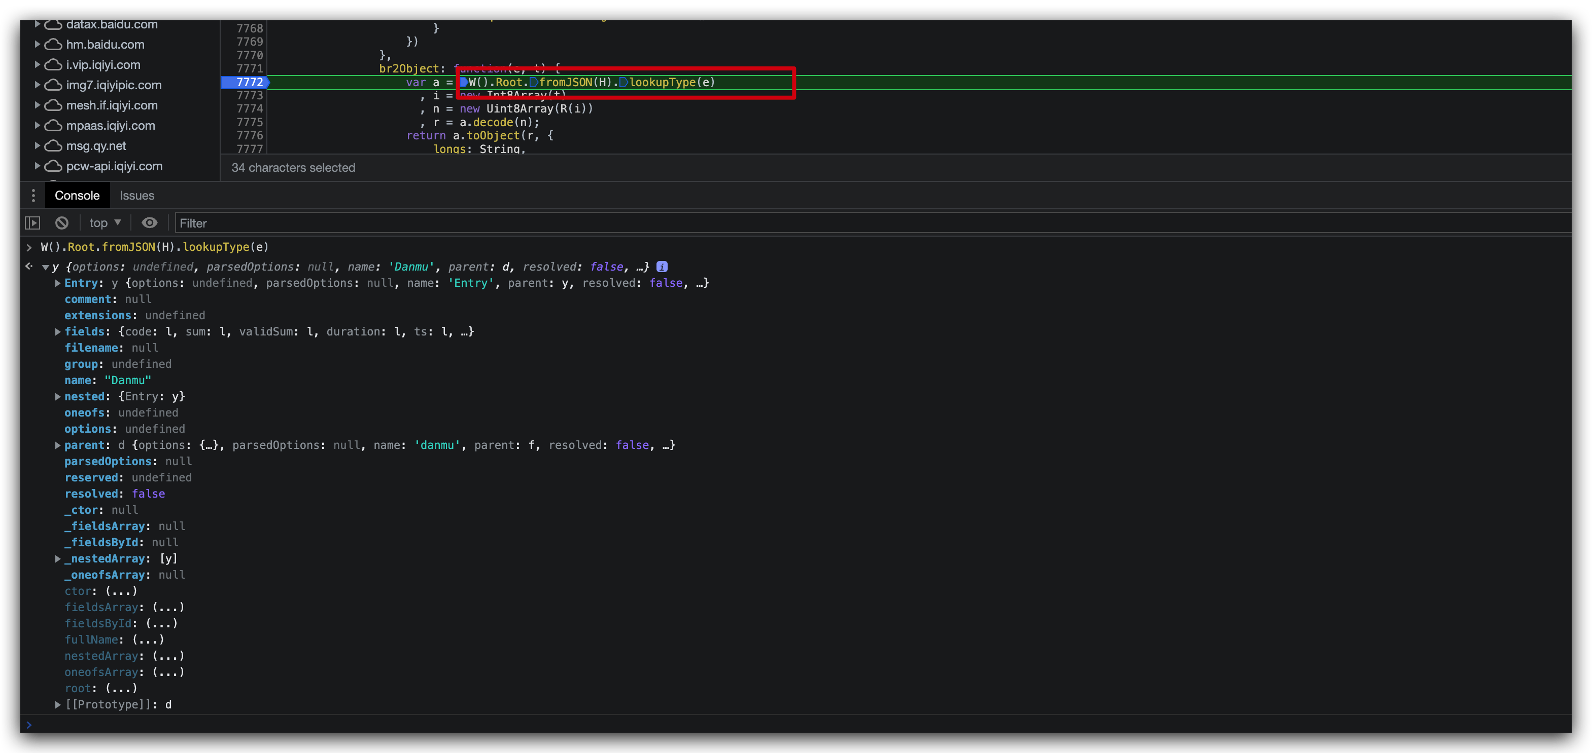
Task: Click the extensions: undefined property row
Action: tap(135, 315)
